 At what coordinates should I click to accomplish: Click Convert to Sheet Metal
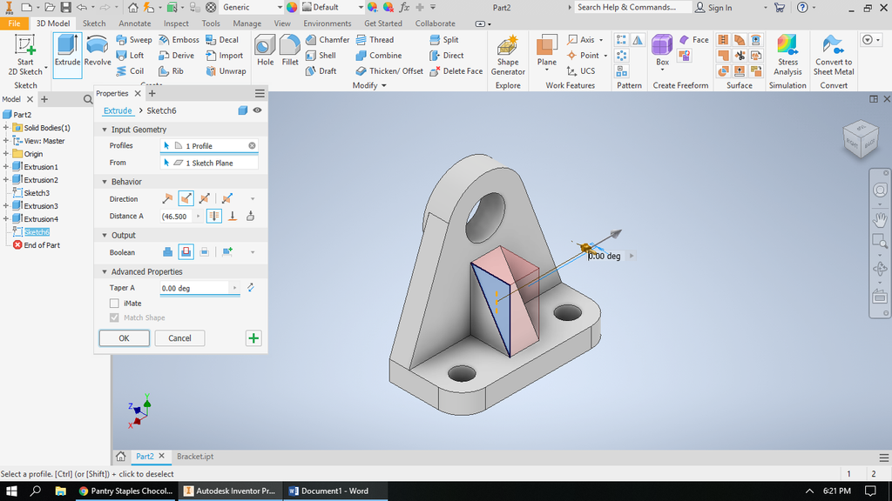coord(834,55)
